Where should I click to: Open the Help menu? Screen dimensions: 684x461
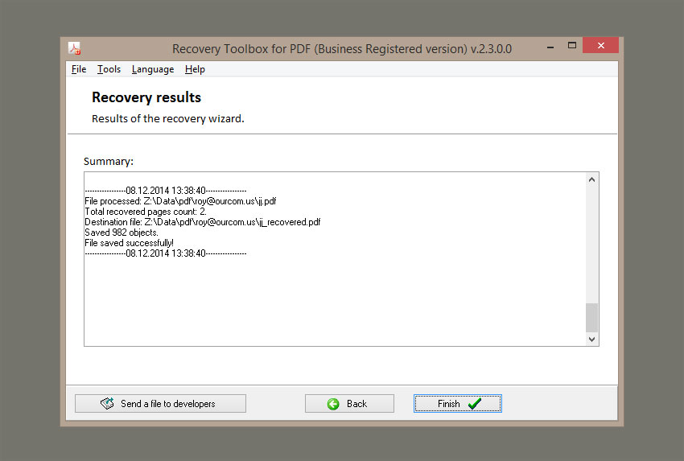(195, 69)
